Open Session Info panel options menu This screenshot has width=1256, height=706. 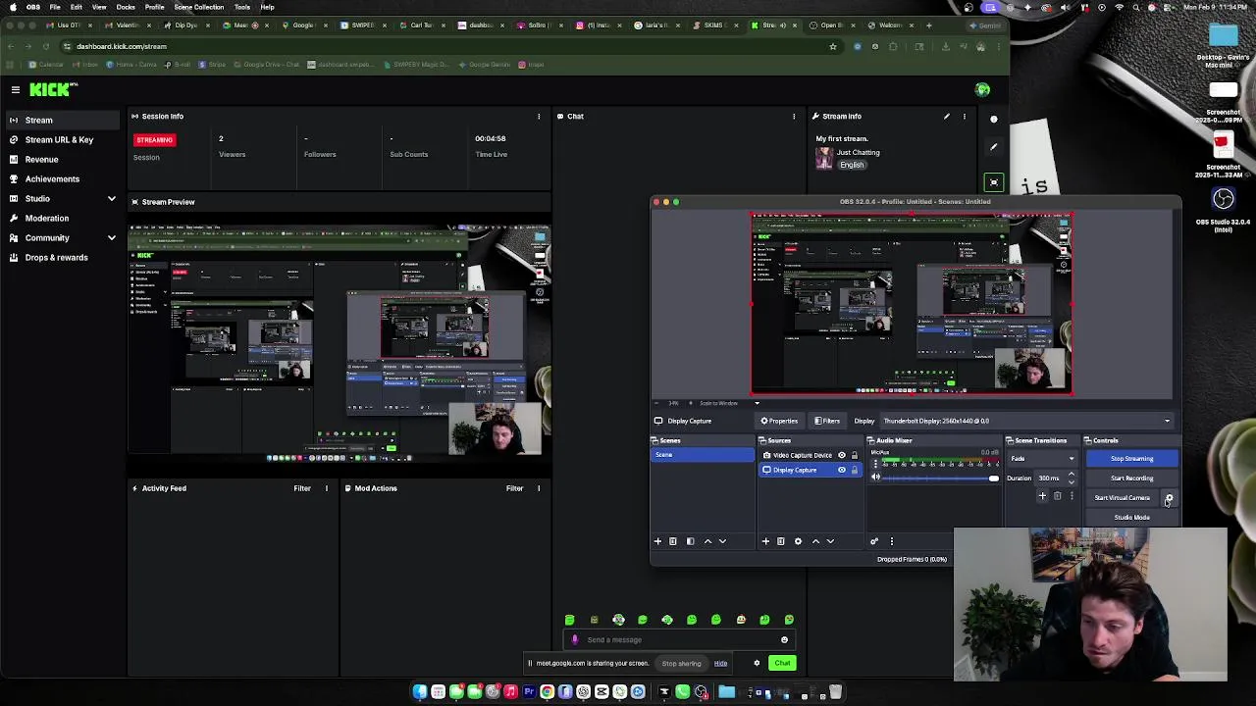point(539,116)
